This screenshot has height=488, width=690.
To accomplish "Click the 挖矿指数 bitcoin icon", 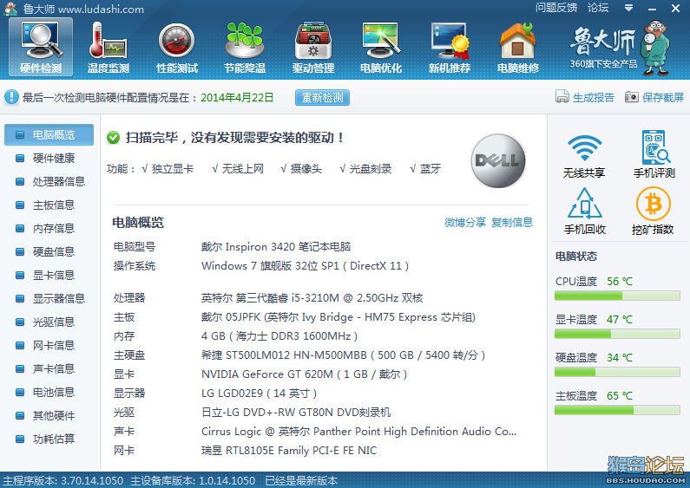I will click(653, 204).
